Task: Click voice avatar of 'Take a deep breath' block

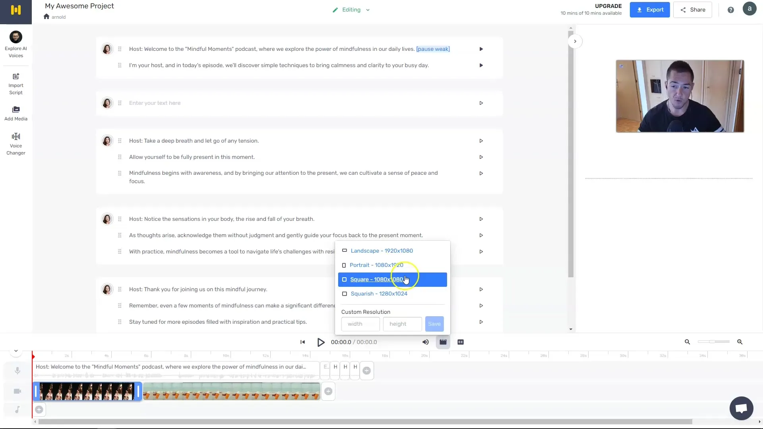Action: tap(107, 141)
